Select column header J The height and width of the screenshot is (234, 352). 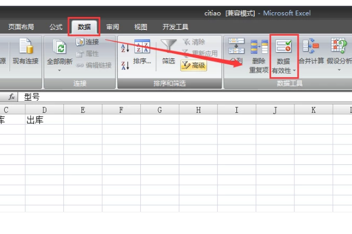pos(275,110)
